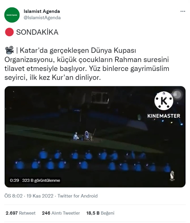The image size is (190, 223).
Task: View the 2.697 Retweet list
Action: pyautogui.click(x=21, y=213)
